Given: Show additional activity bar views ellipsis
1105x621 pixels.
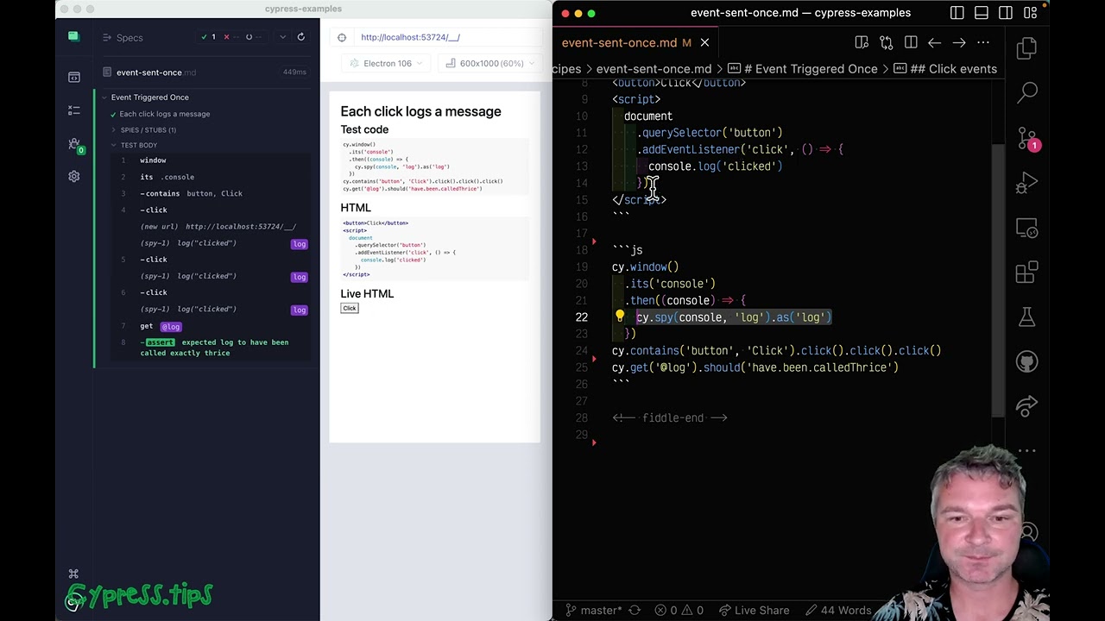Looking at the screenshot, I should point(1026,450).
